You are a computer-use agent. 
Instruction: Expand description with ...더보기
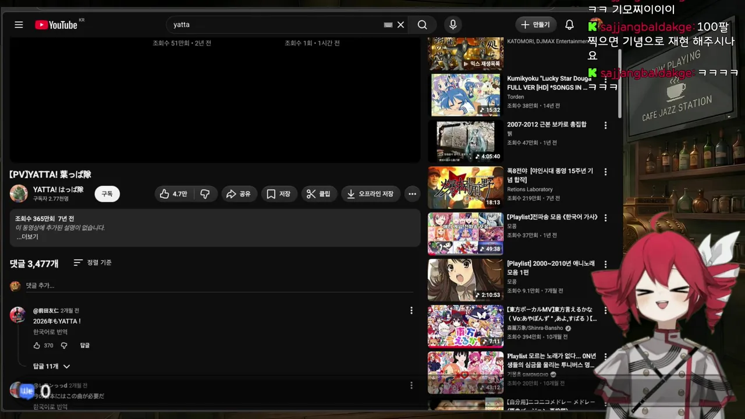(x=27, y=237)
